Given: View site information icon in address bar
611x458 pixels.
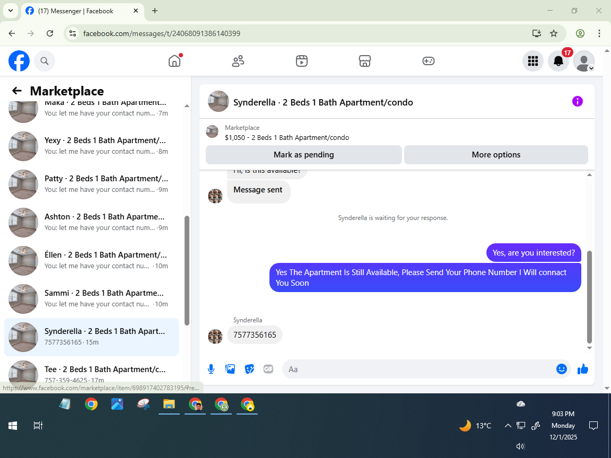Looking at the screenshot, I should tap(73, 33).
